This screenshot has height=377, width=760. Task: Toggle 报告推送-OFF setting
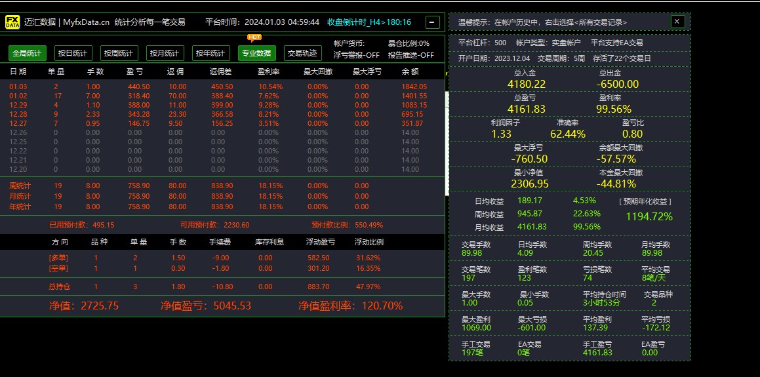click(411, 55)
